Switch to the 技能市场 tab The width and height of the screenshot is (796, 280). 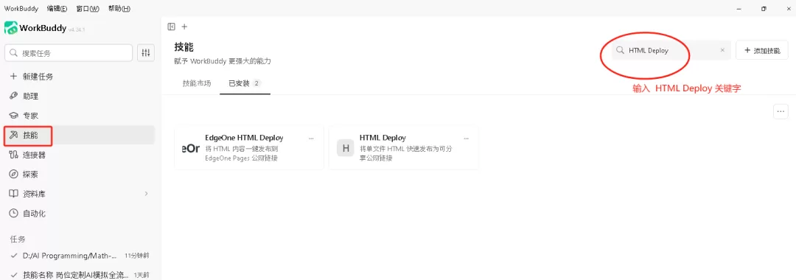(197, 83)
